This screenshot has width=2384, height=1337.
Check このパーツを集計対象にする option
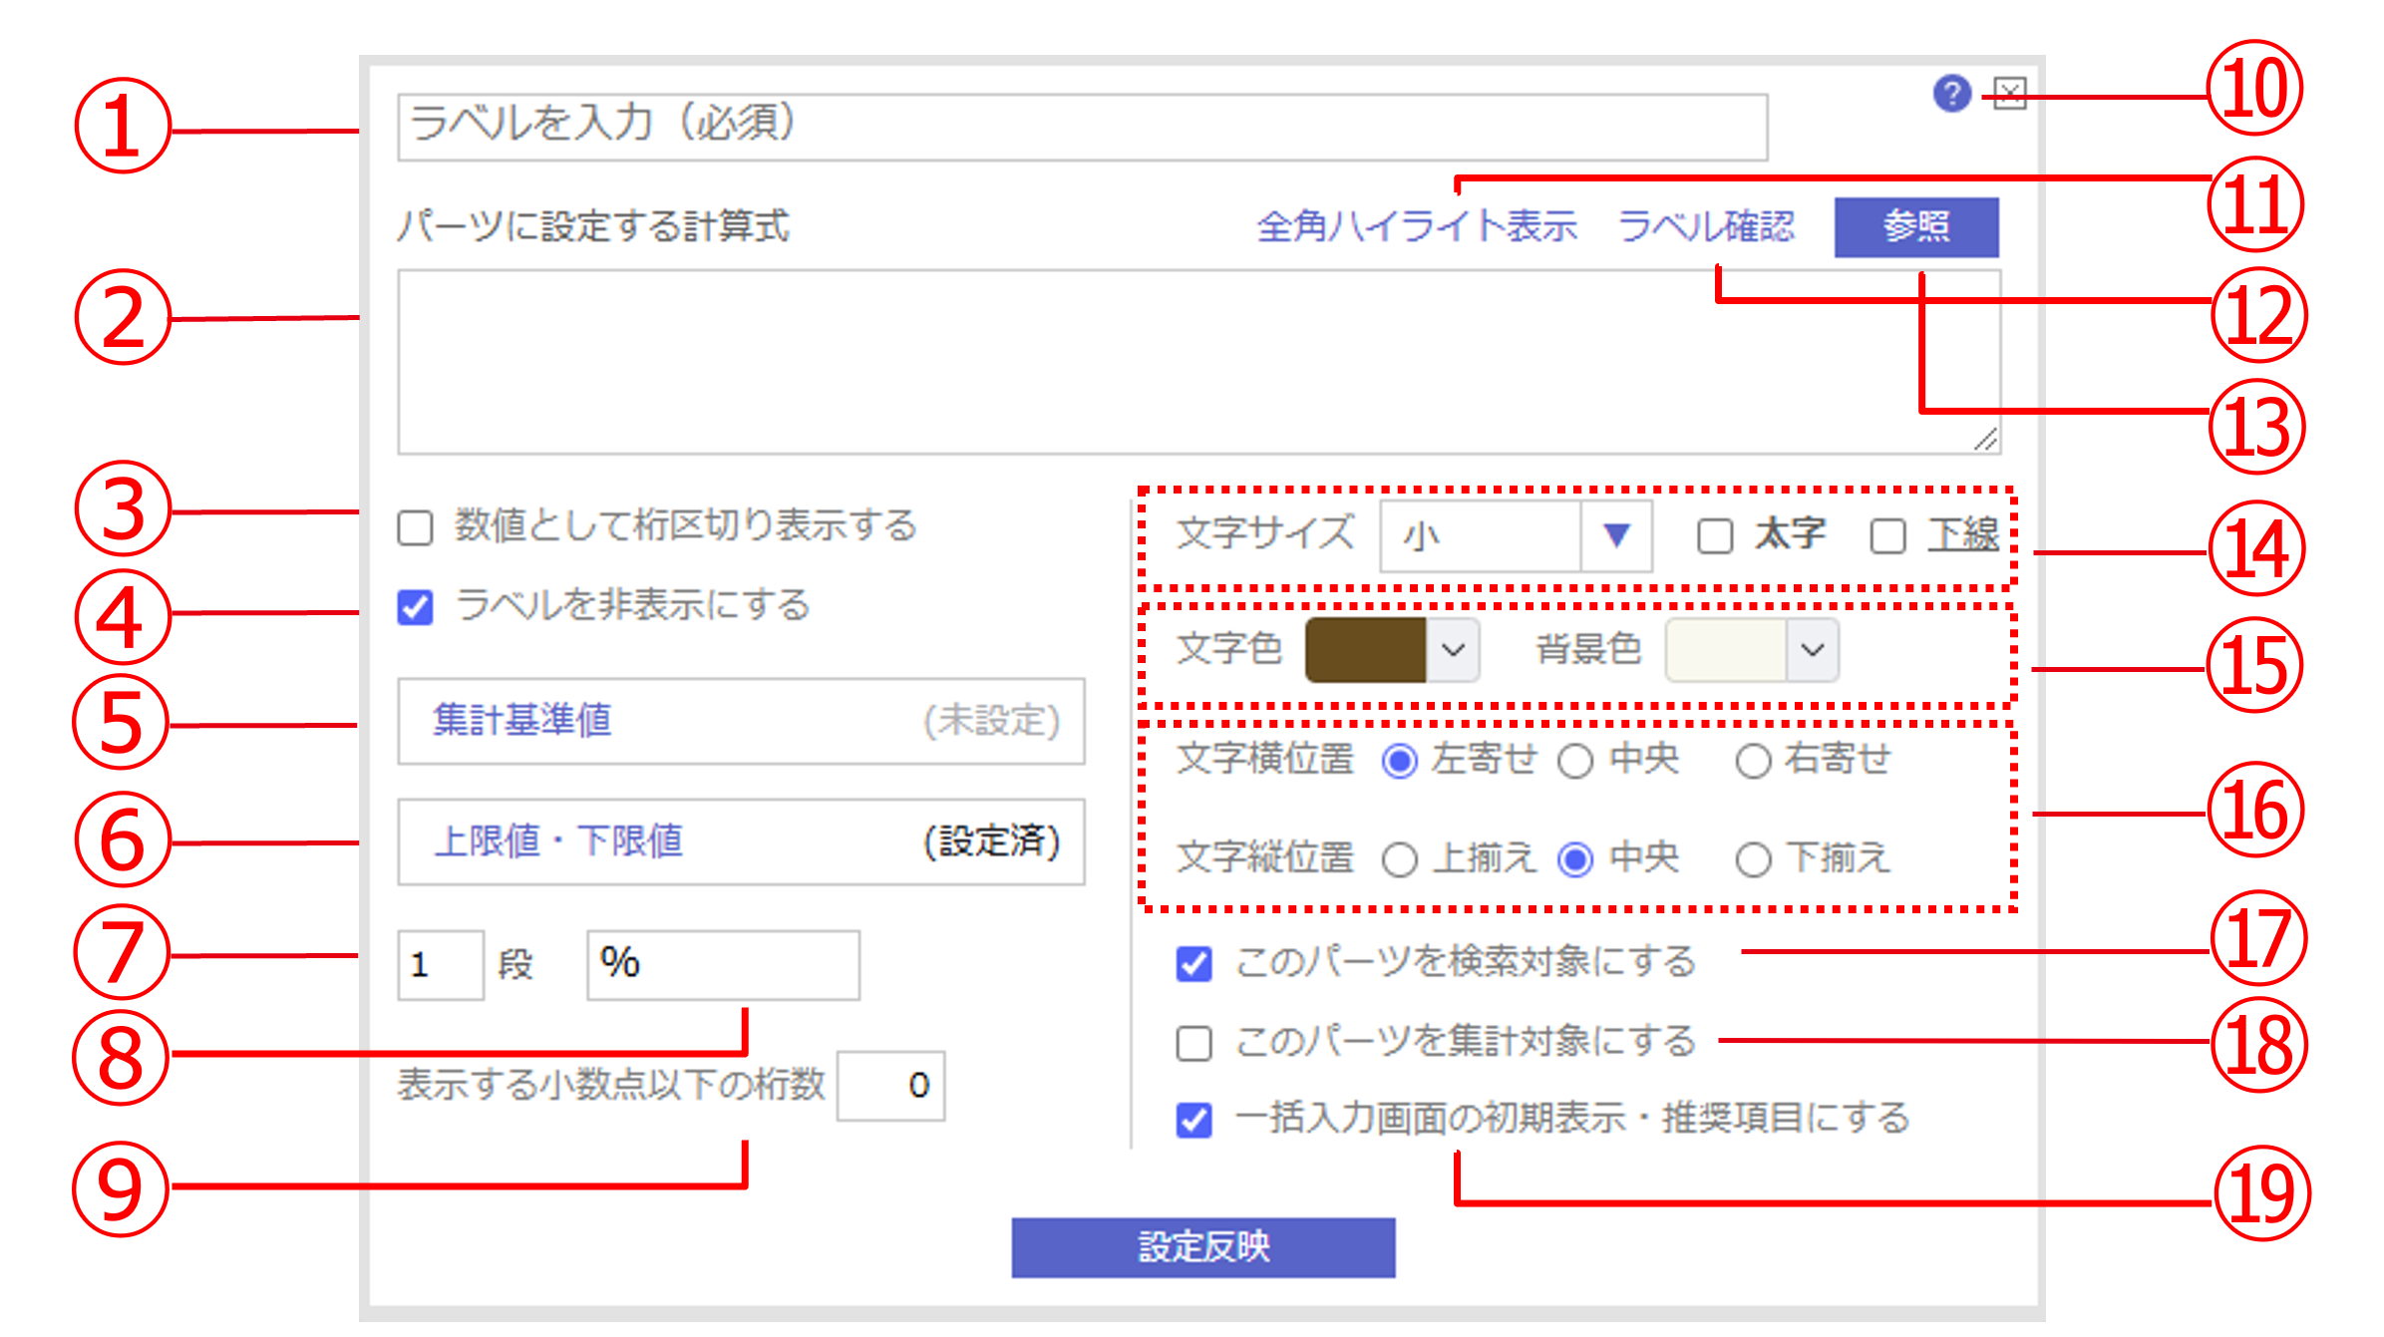pyautogui.click(x=1193, y=1043)
